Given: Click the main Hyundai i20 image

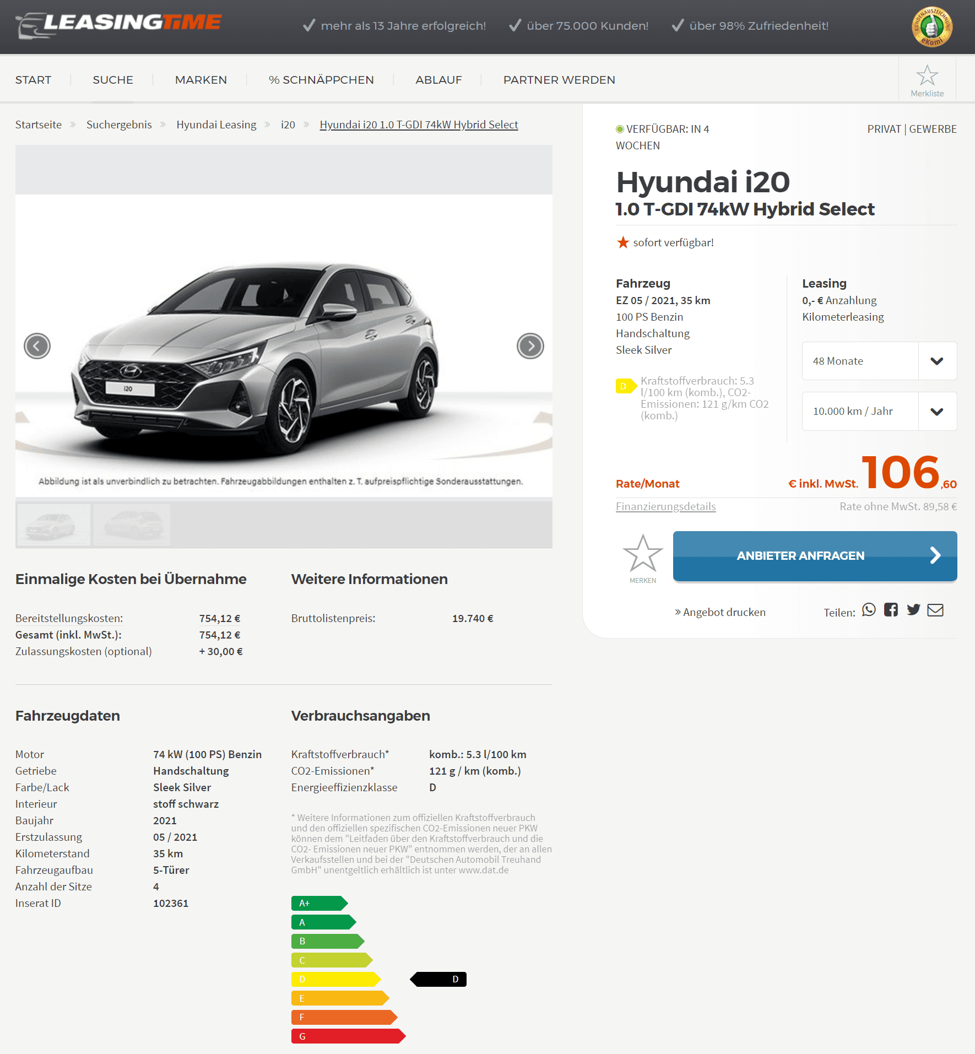Looking at the screenshot, I should (284, 346).
